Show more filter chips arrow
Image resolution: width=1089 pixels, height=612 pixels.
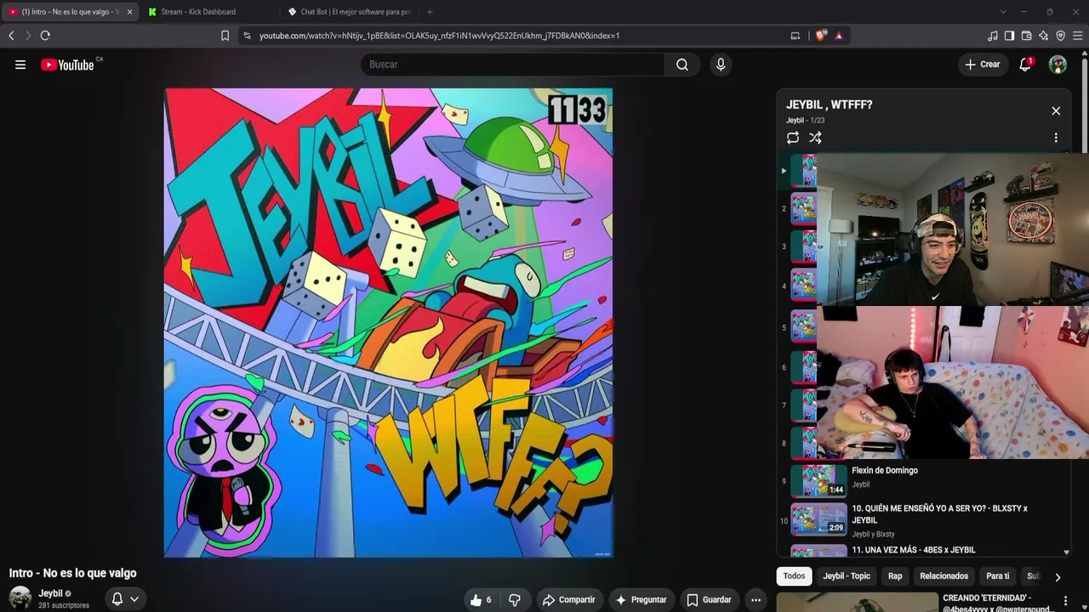[1058, 577]
